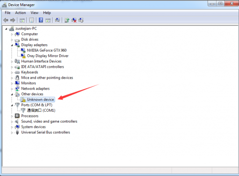Click the Update Driver Software toolbar icon
239x176 pixels.
coord(67,20)
